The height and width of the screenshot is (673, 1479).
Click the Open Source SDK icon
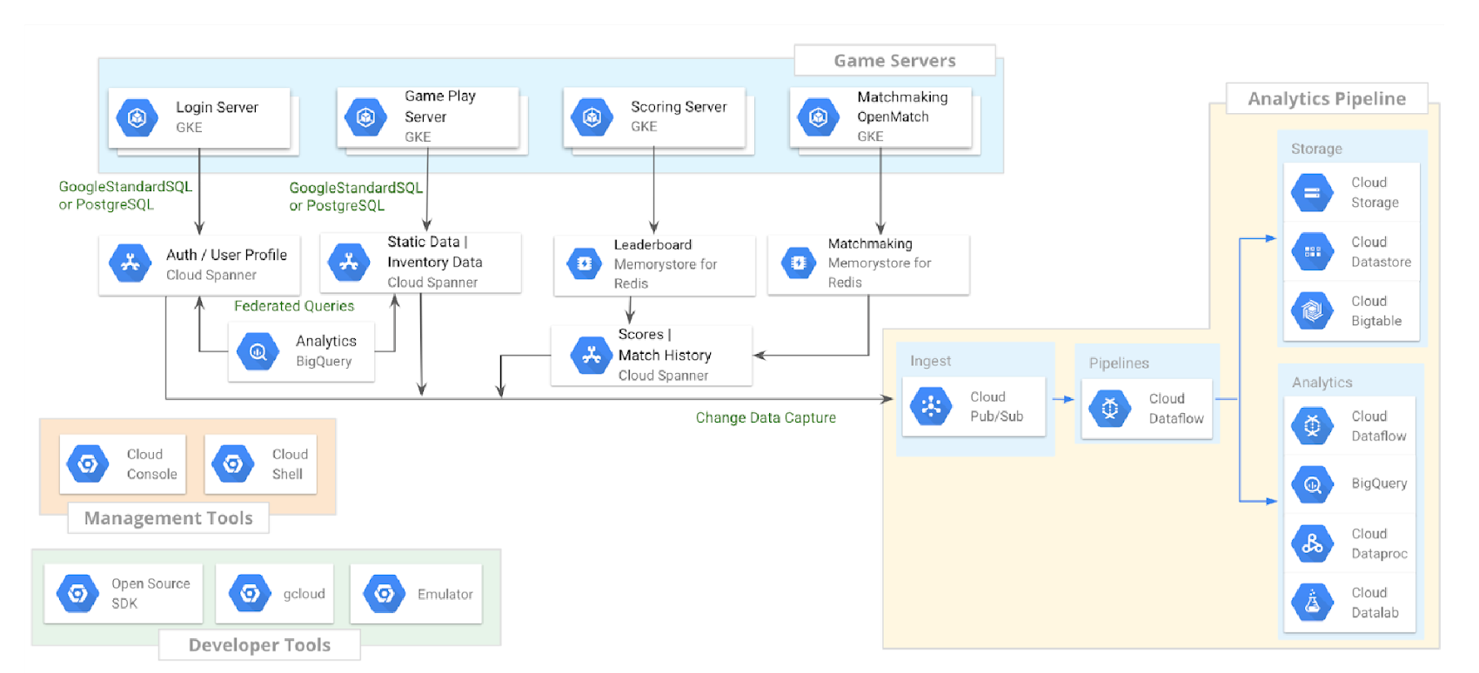pos(77,593)
